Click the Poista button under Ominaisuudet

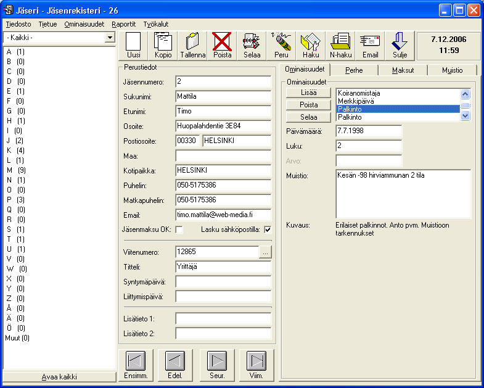click(308, 105)
